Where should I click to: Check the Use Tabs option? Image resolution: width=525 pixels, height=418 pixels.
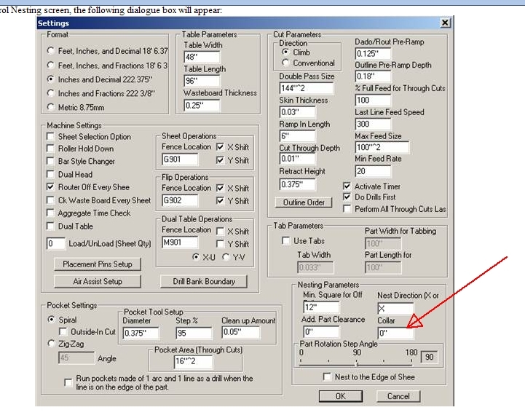pyautogui.click(x=286, y=241)
